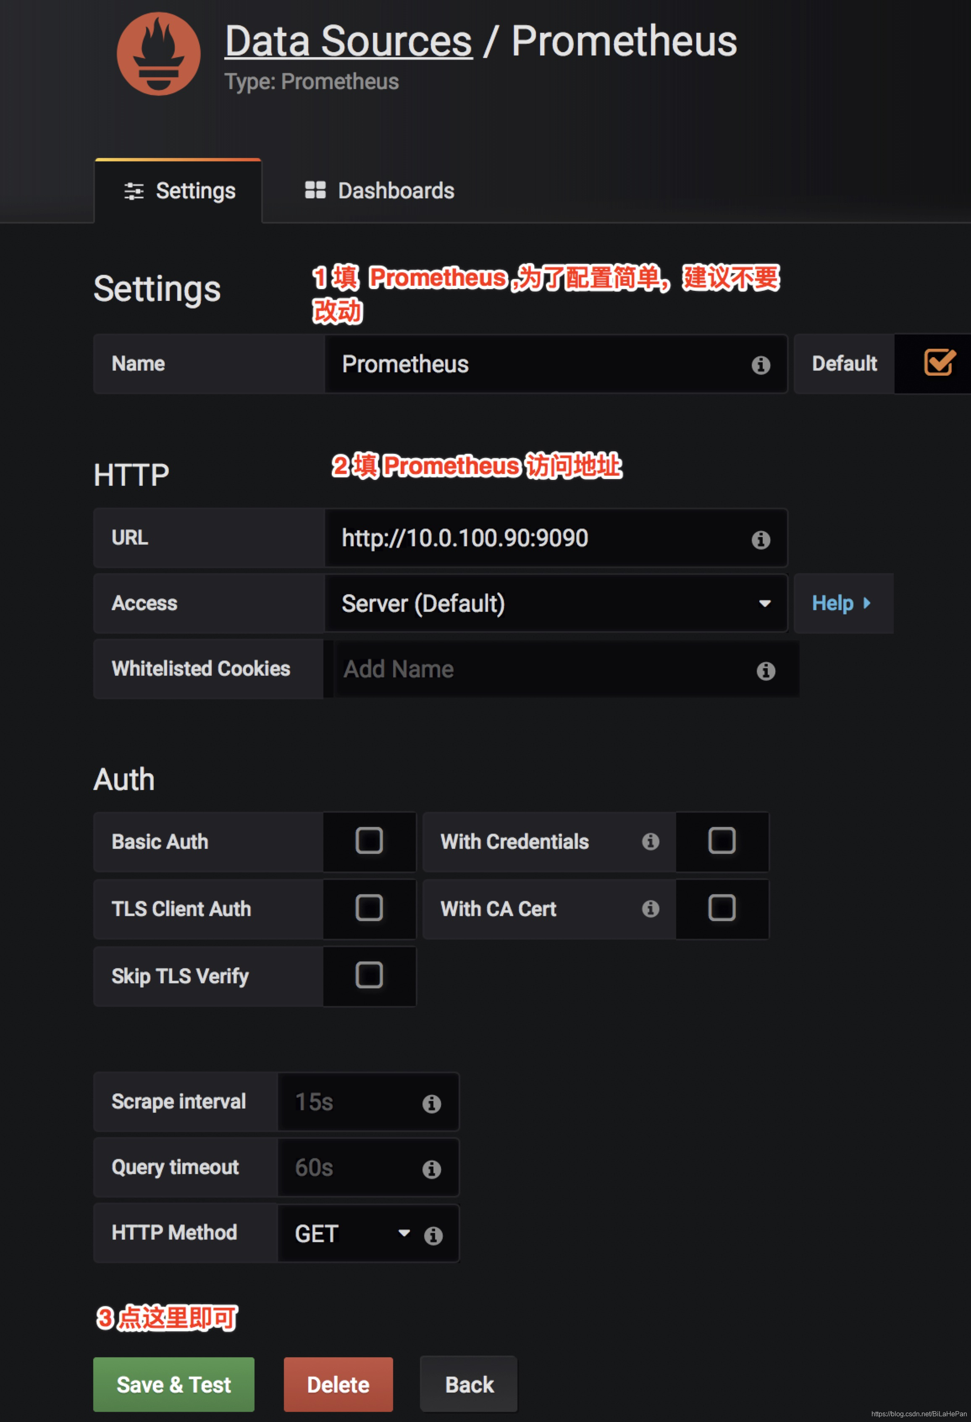The height and width of the screenshot is (1422, 971).
Task: Click the With CA Cert info icon
Action: 651,908
